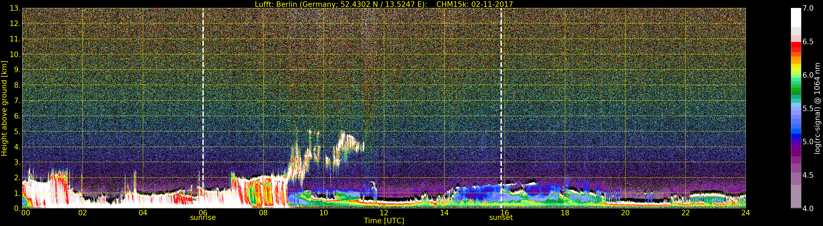Pick the yellow band on the colorbar
This screenshot has width=823, height=226.
(796, 66)
